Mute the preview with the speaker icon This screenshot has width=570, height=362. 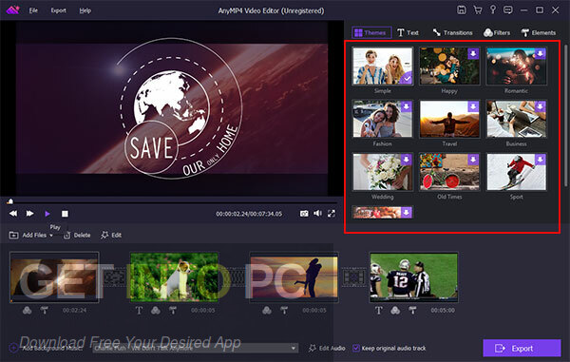pos(317,214)
